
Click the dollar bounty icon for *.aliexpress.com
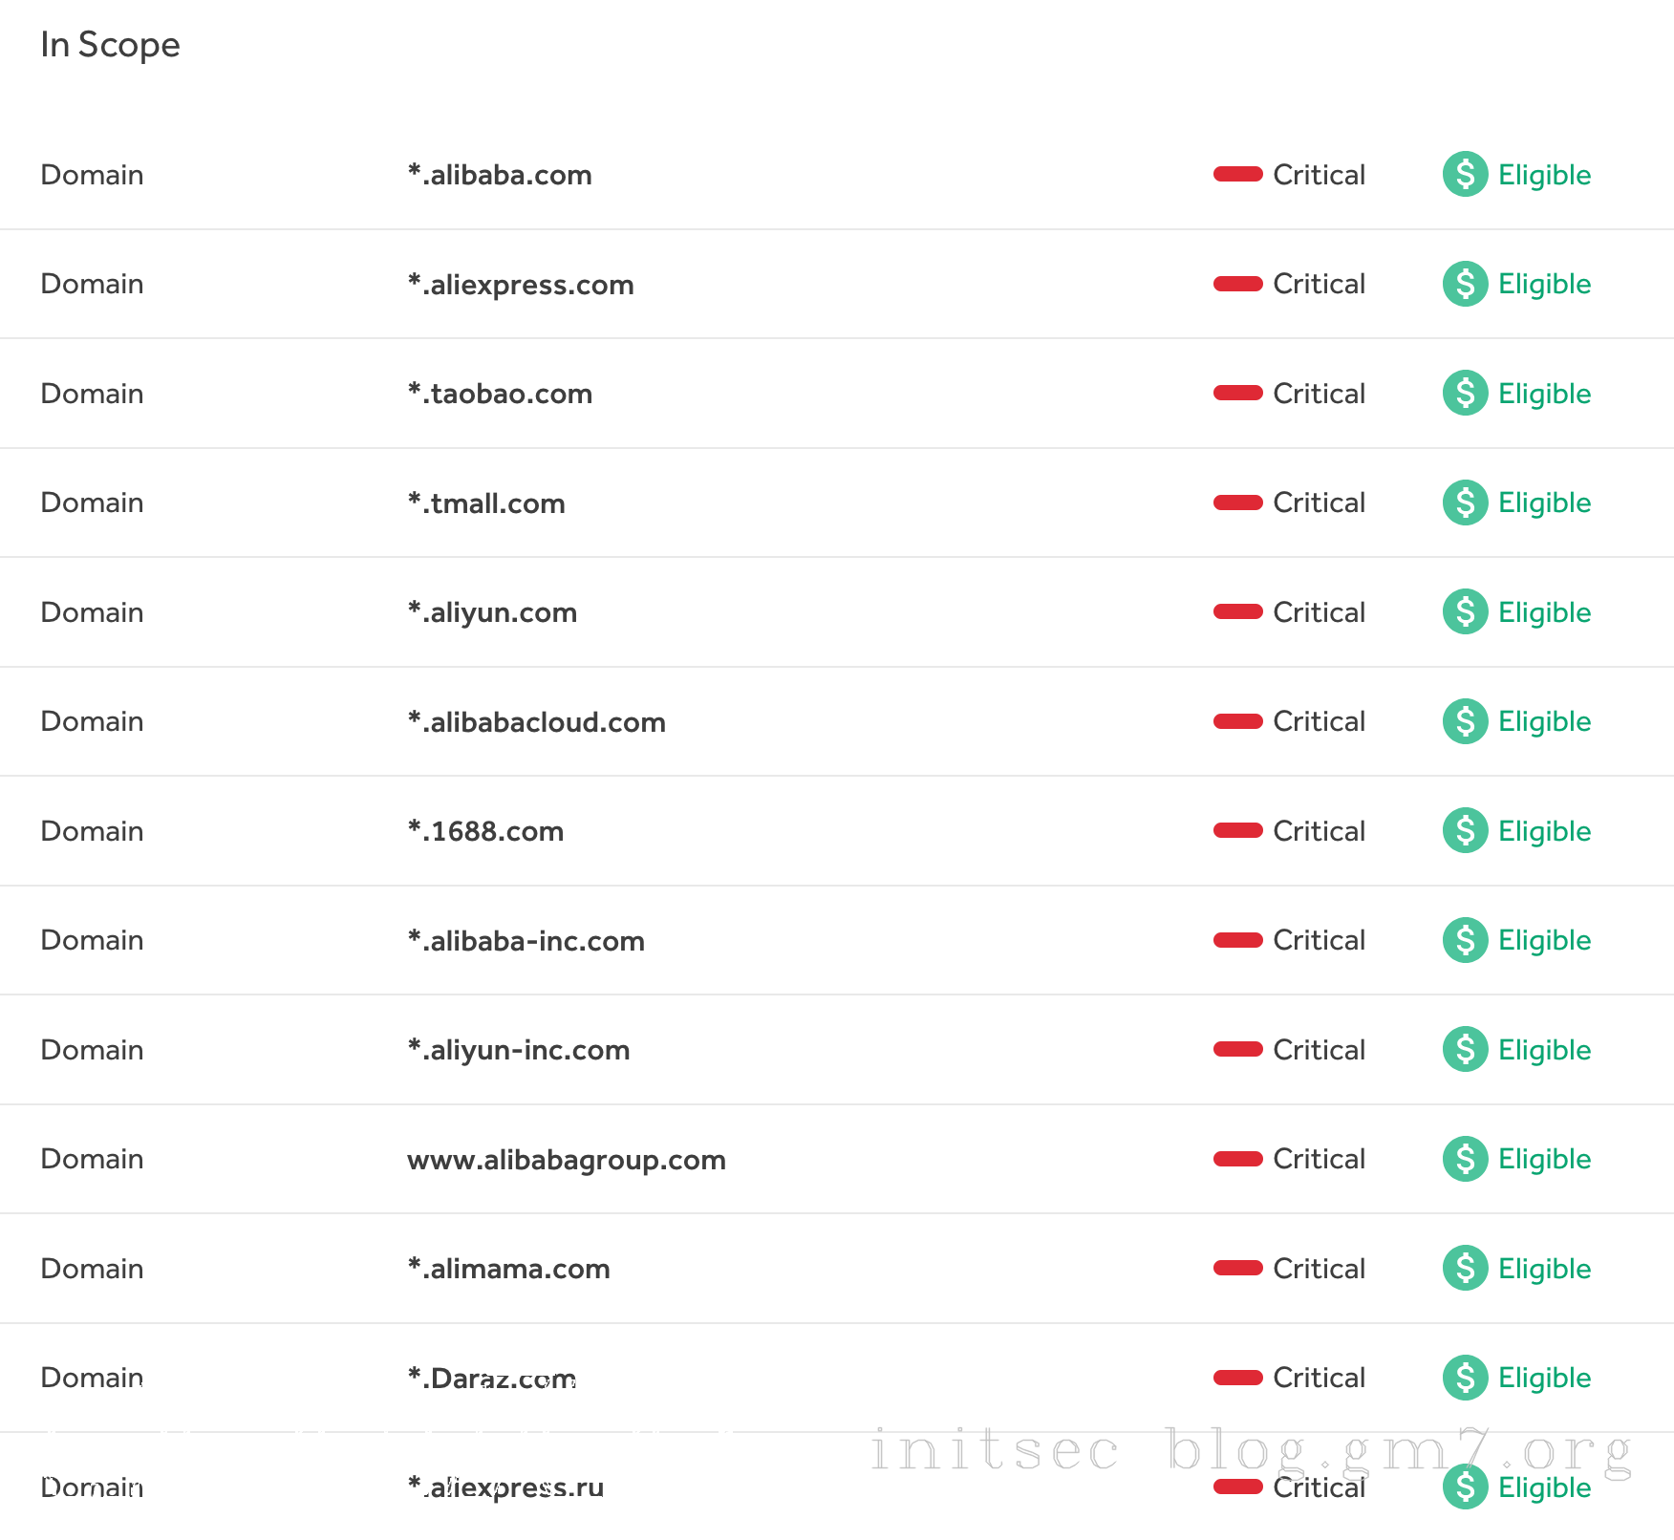click(x=1465, y=284)
